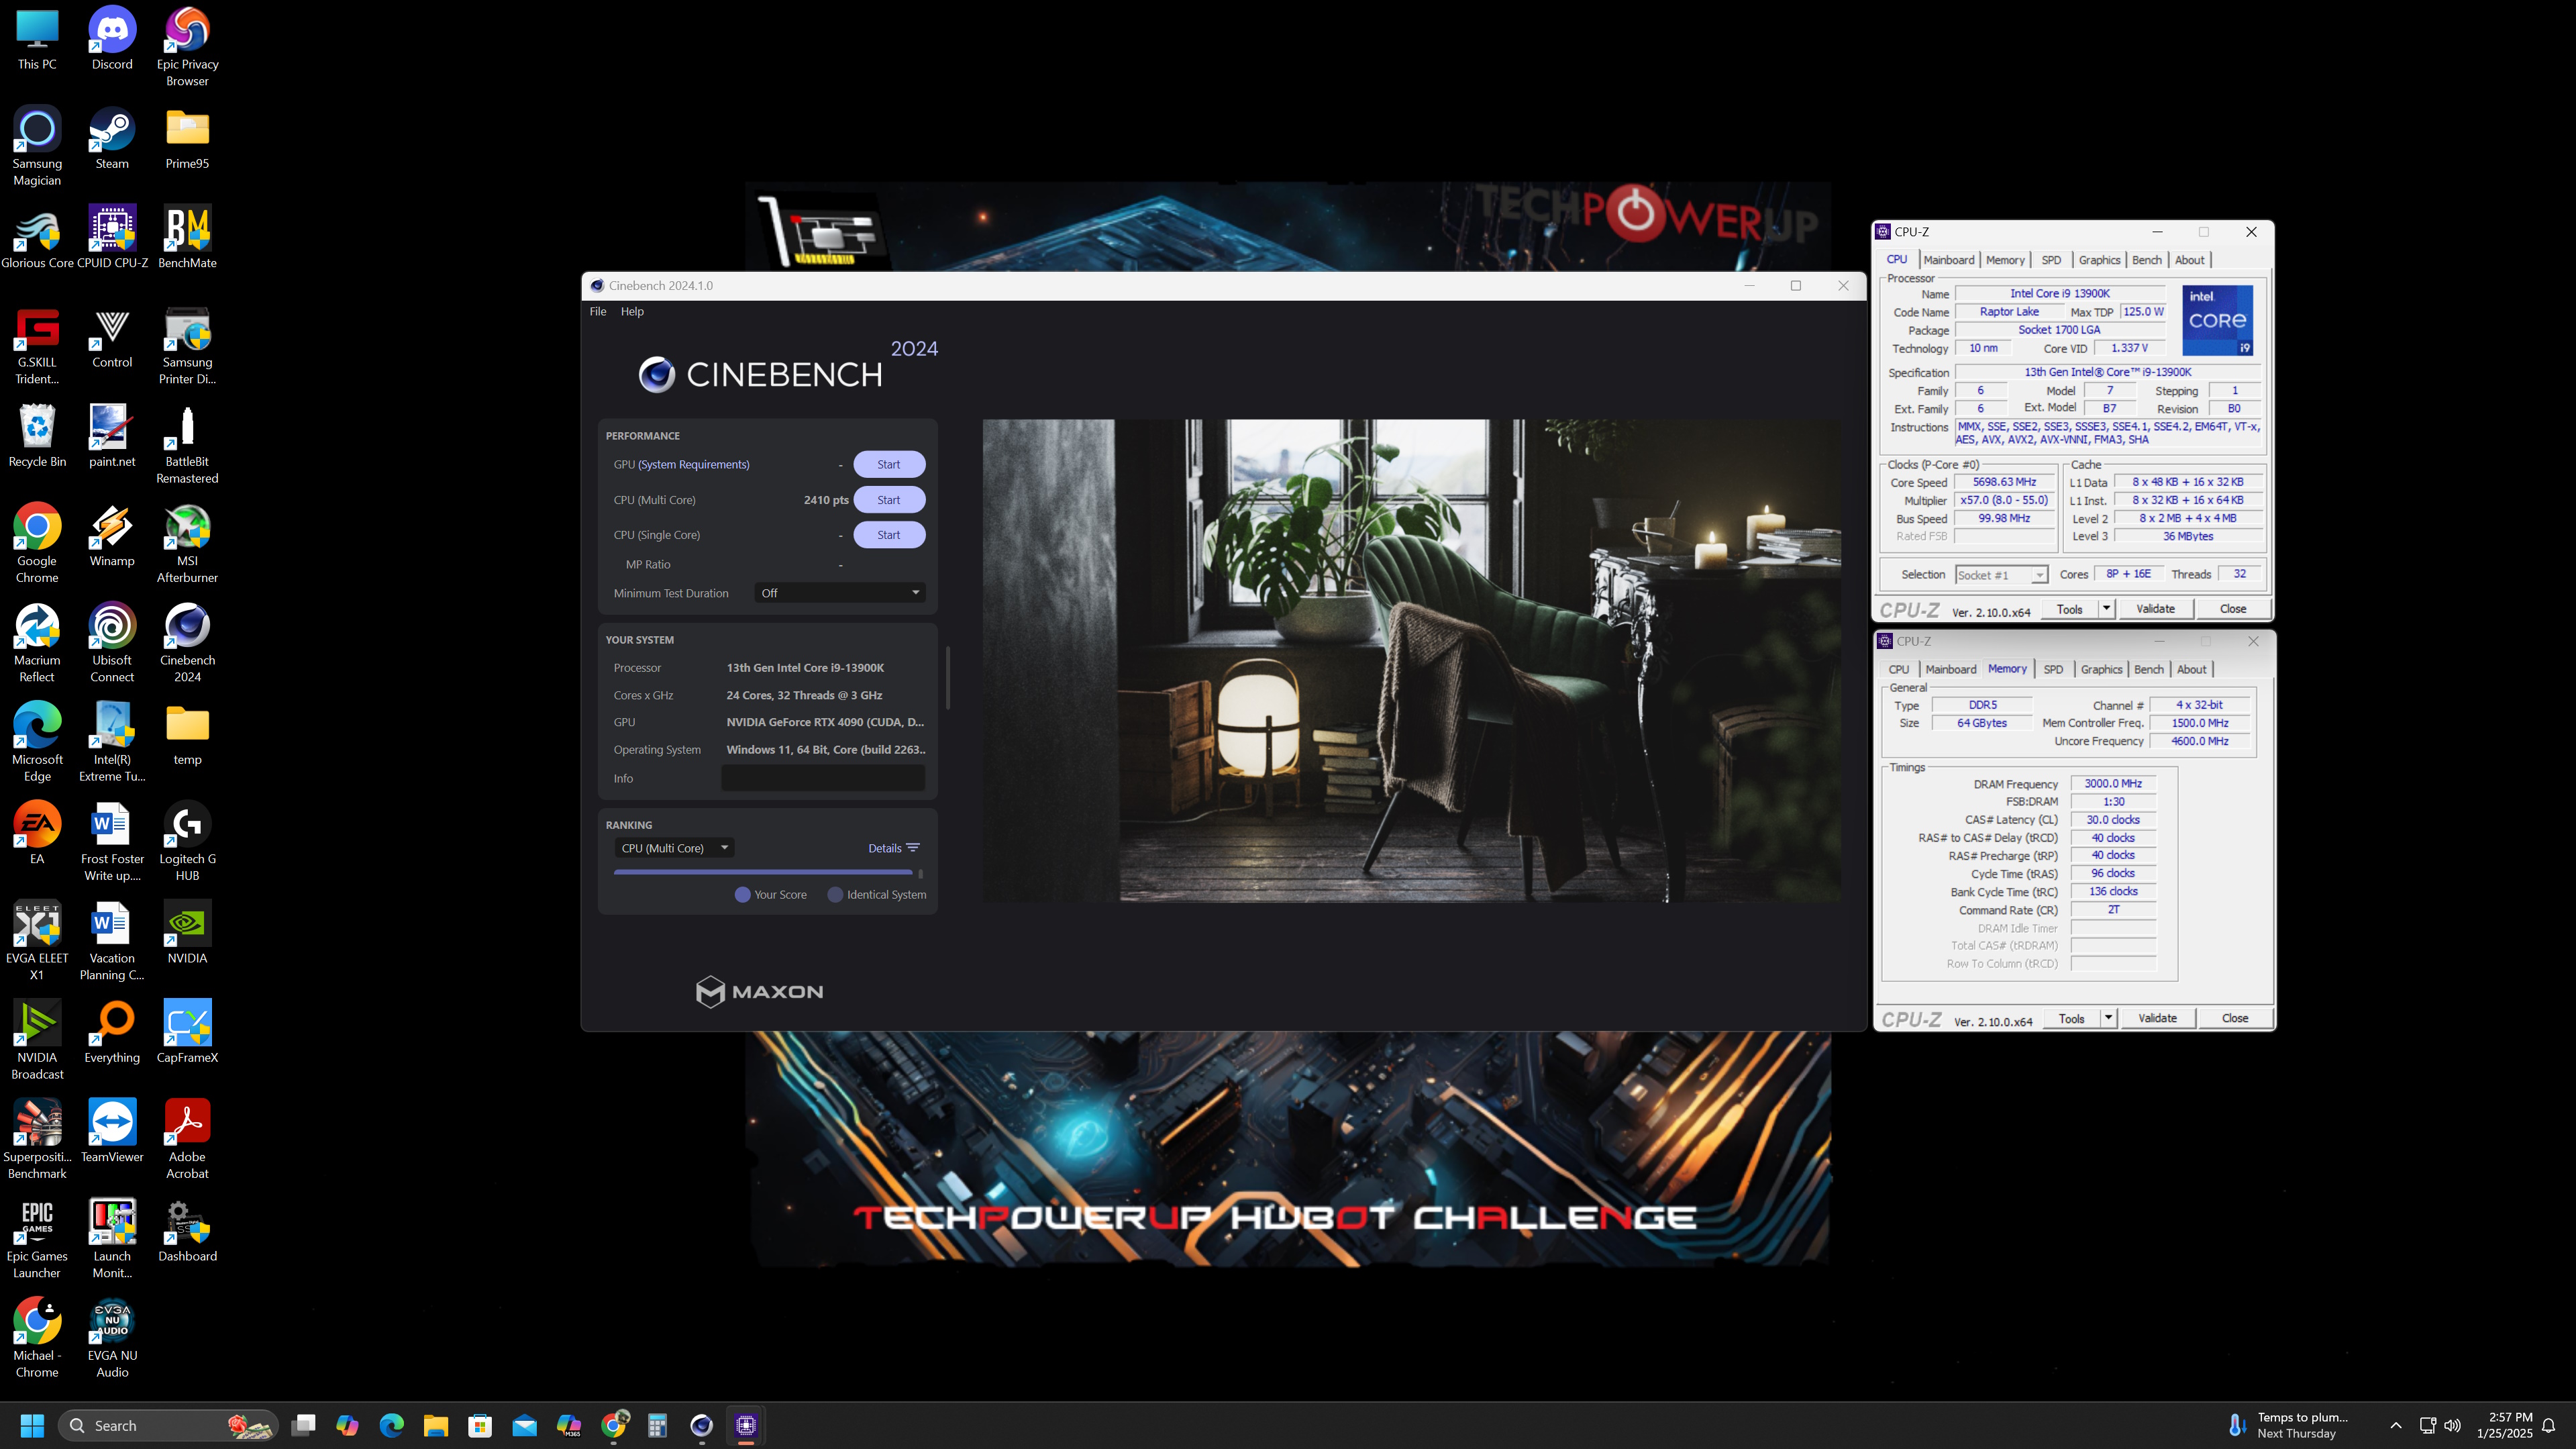Open the Prime95 folder on desktop

(187, 138)
